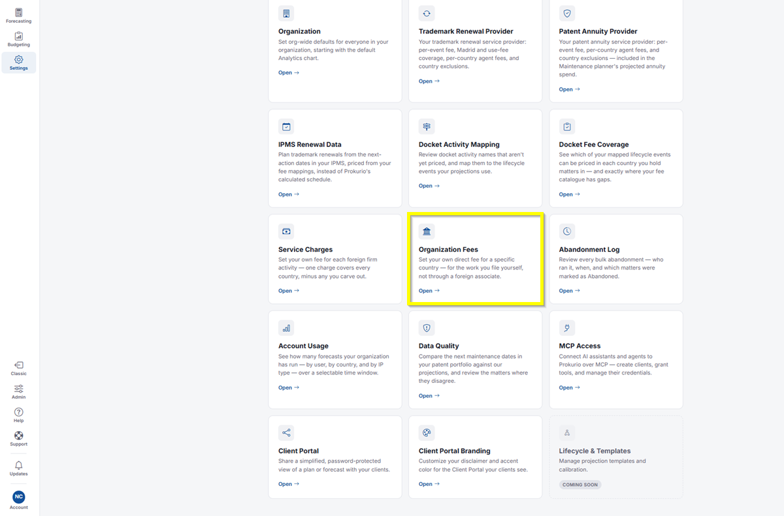Open link under Organization card
The width and height of the screenshot is (784, 516).
click(x=289, y=73)
